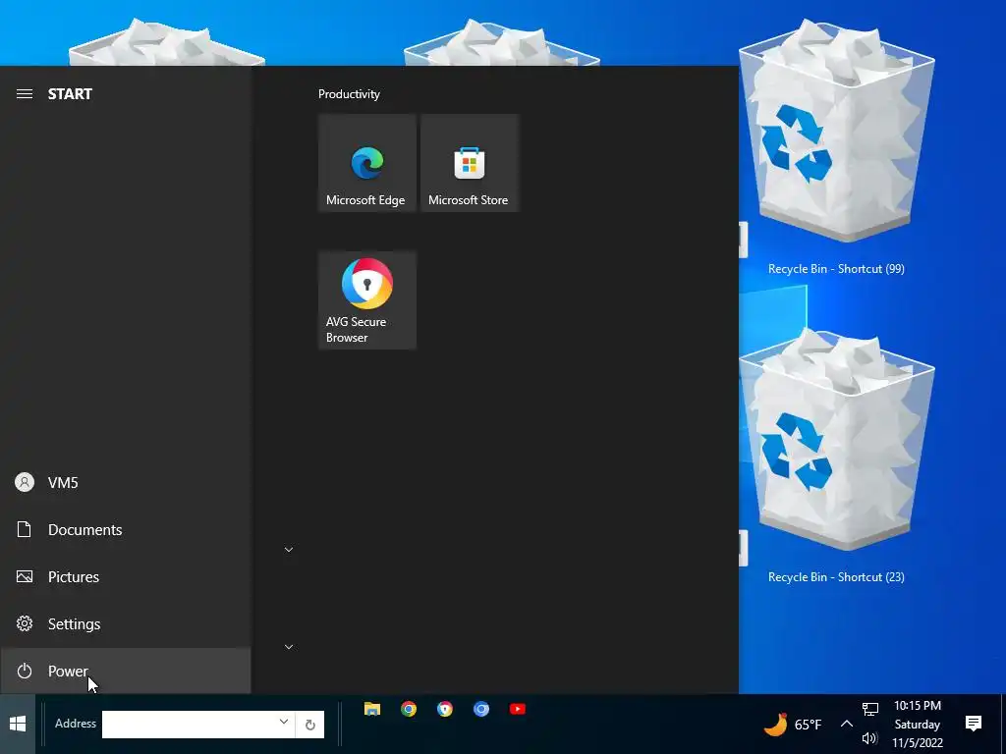Open the taskbar AVG Secure Browser icon

click(x=445, y=709)
